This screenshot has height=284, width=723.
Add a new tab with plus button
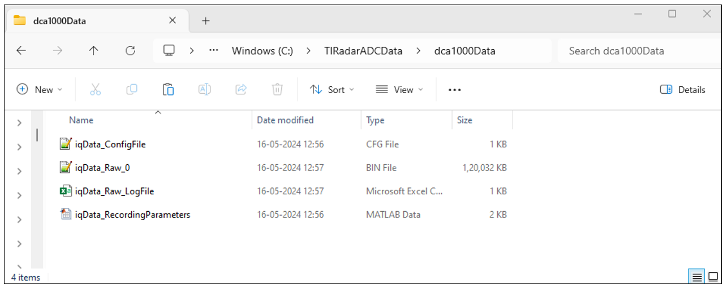pyautogui.click(x=206, y=21)
